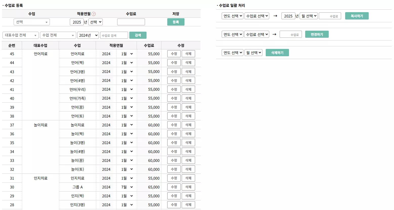Open the 월 선택 dropdown in the delete section
This screenshot has height=210, width=394.
253,52
